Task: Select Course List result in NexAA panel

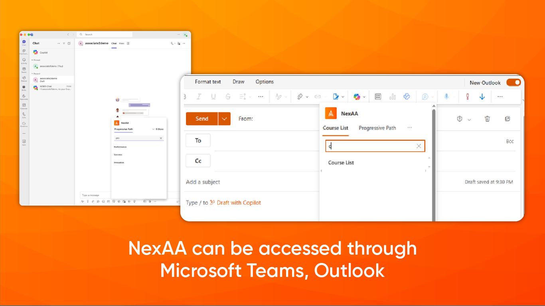Action: click(x=341, y=163)
